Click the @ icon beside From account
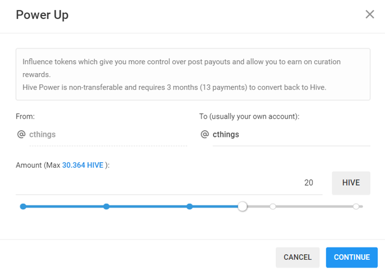This screenshot has height=272, width=385. tap(21, 135)
